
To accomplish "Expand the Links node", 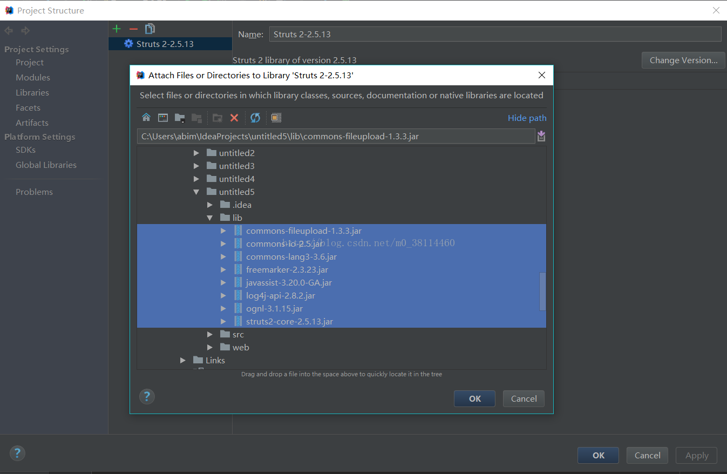I will (x=183, y=360).
